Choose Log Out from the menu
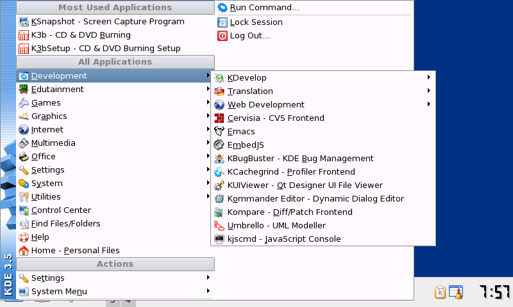This screenshot has width=513, height=307. tap(249, 36)
